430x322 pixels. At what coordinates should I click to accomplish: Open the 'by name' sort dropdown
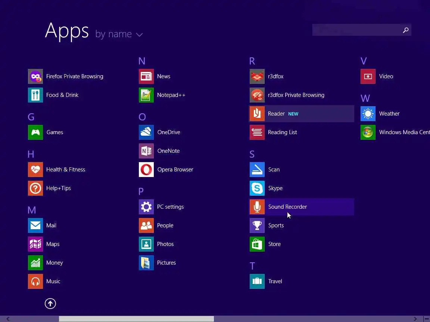click(x=119, y=34)
